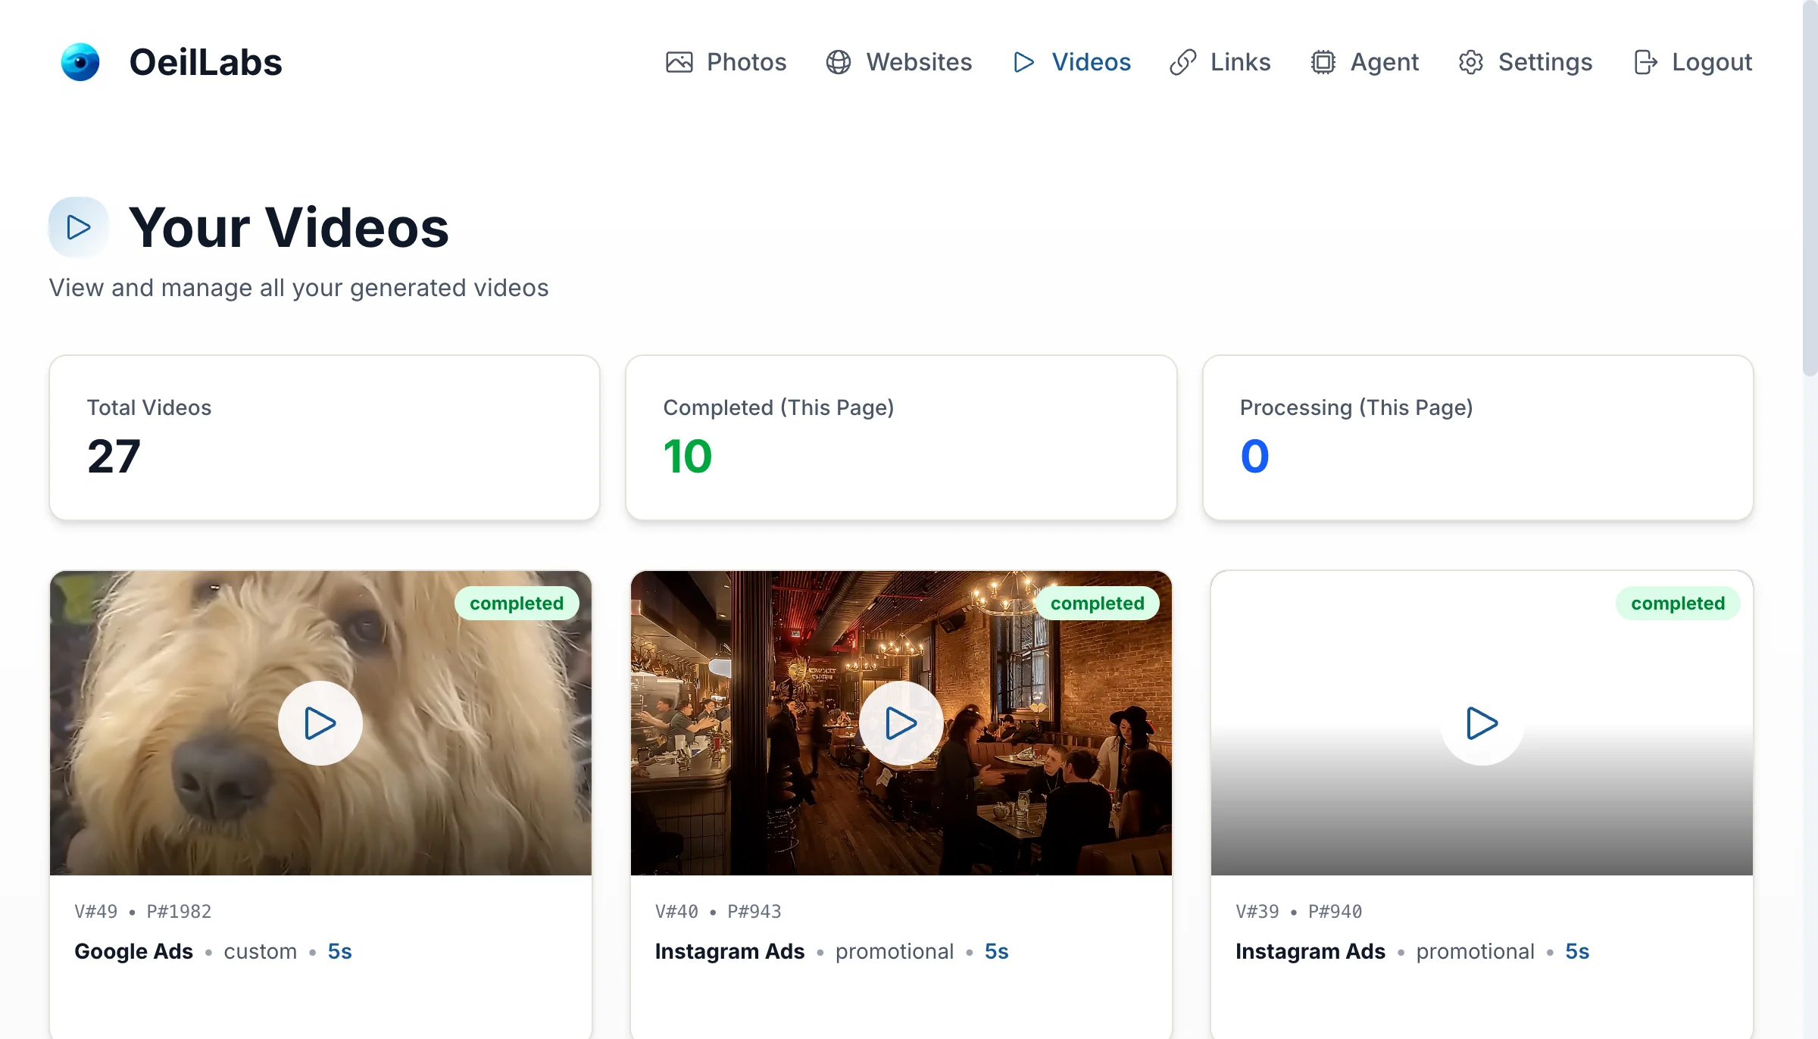This screenshot has width=1818, height=1039.
Task: Click the completed badge on video V#39
Action: point(1678,603)
